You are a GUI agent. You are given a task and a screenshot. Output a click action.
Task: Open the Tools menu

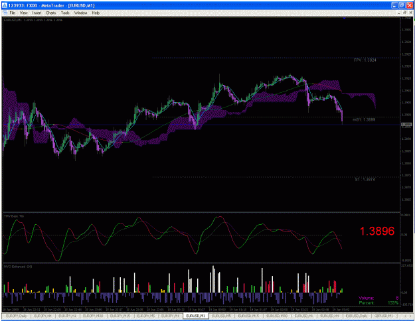point(65,13)
